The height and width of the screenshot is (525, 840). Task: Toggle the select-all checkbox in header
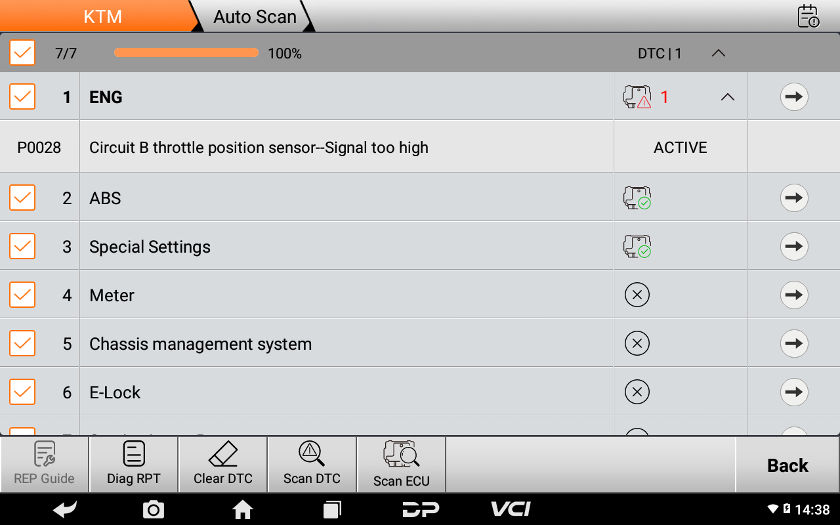click(22, 52)
